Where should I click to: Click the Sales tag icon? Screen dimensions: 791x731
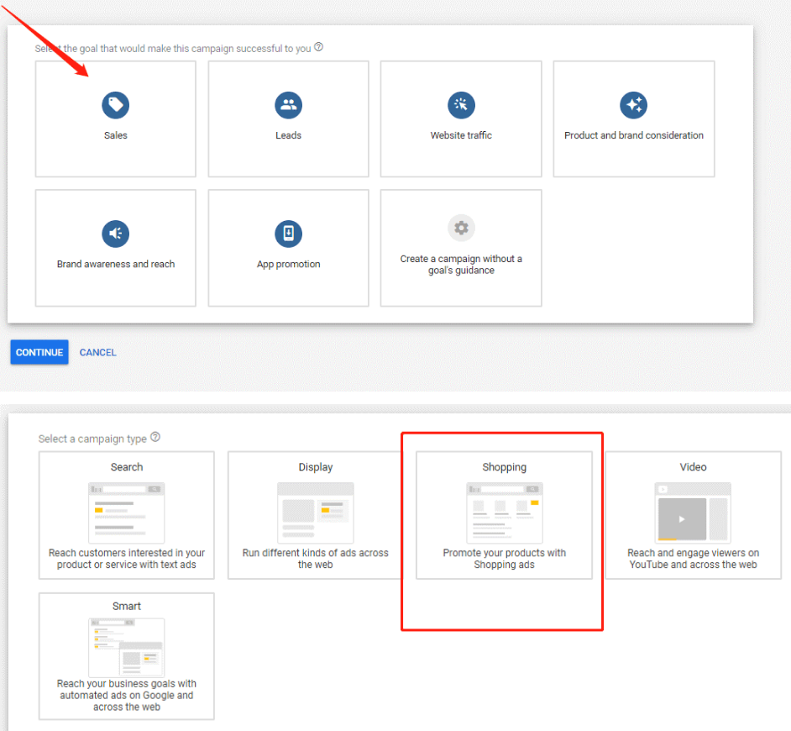pyautogui.click(x=116, y=105)
